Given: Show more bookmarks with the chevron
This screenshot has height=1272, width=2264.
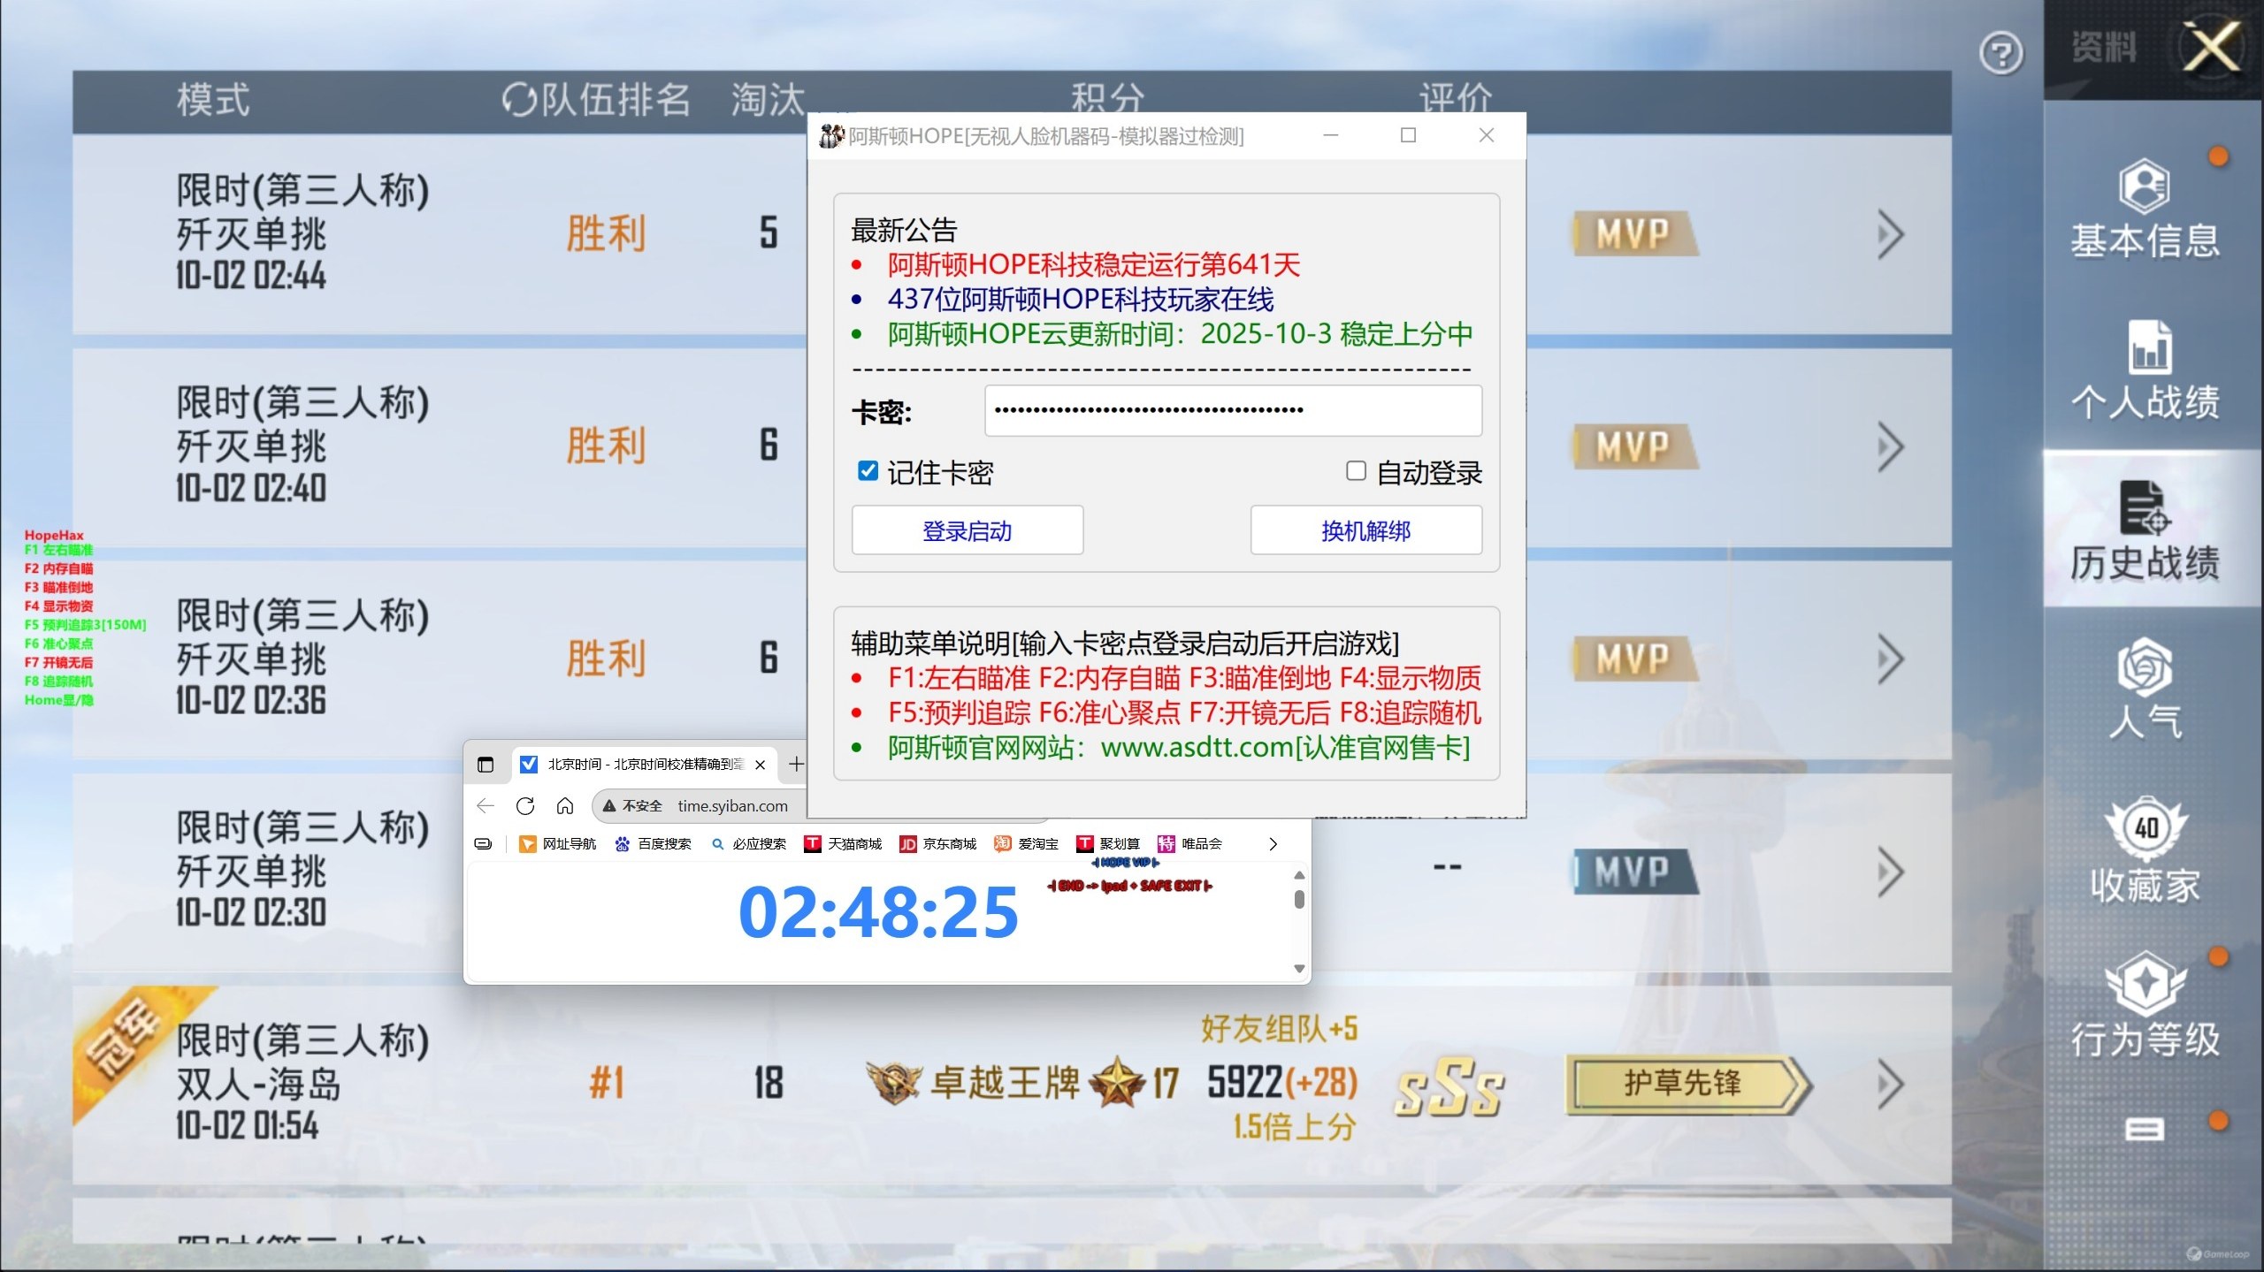Looking at the screenshot, I should 1273,844.
